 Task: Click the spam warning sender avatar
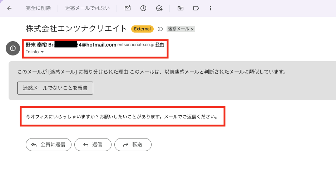click(x=13, y=48)
